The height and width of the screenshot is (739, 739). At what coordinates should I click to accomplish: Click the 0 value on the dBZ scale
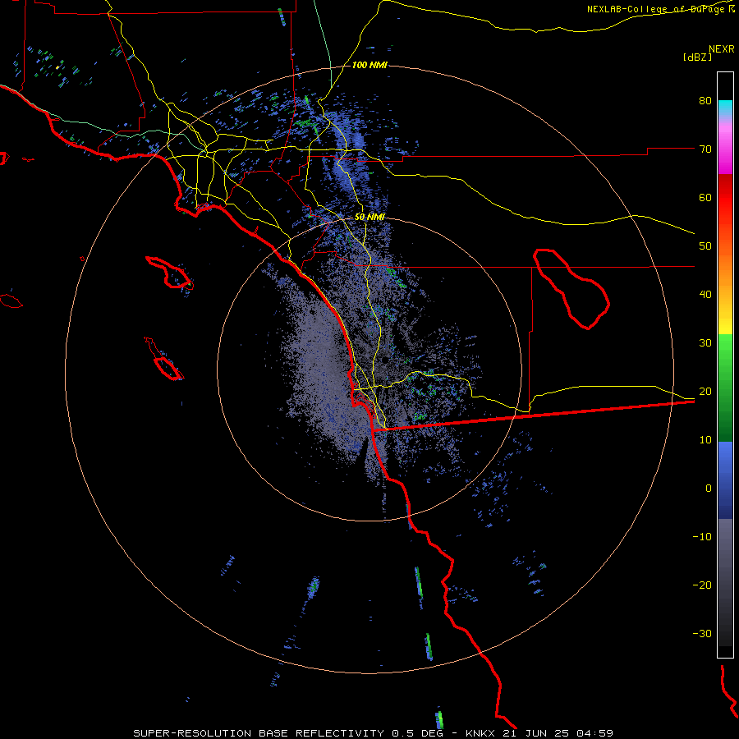709,489
